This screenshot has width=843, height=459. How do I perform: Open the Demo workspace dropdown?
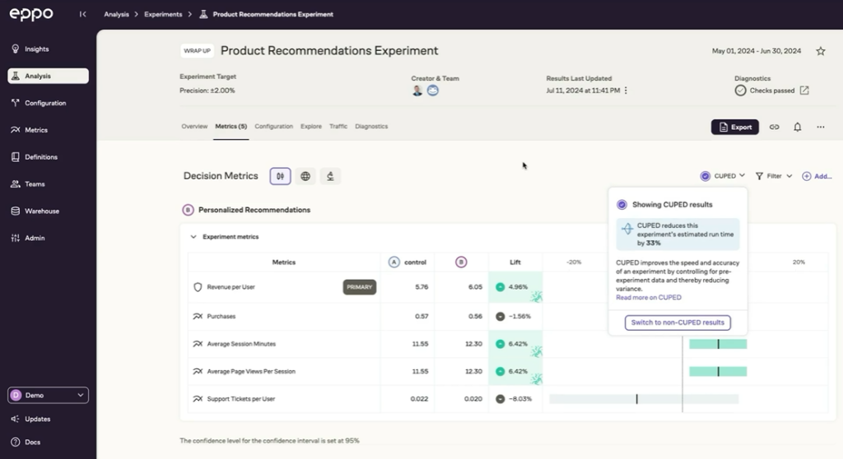coord(49,395)
